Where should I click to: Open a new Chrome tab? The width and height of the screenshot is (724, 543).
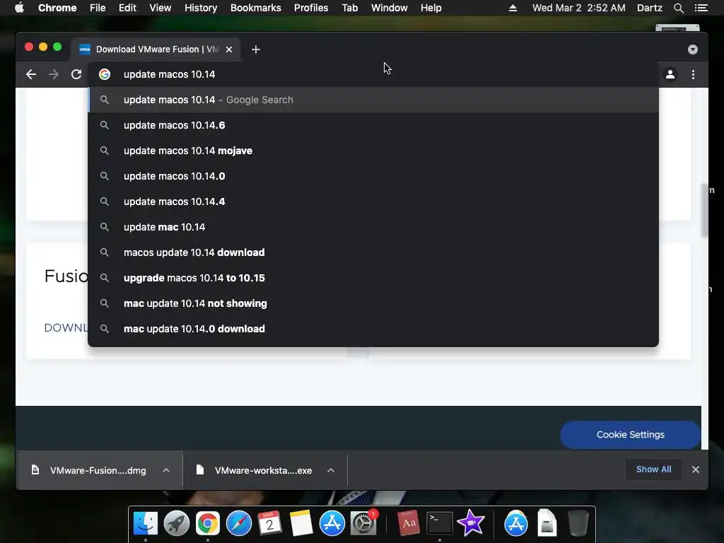click(256, 49)
